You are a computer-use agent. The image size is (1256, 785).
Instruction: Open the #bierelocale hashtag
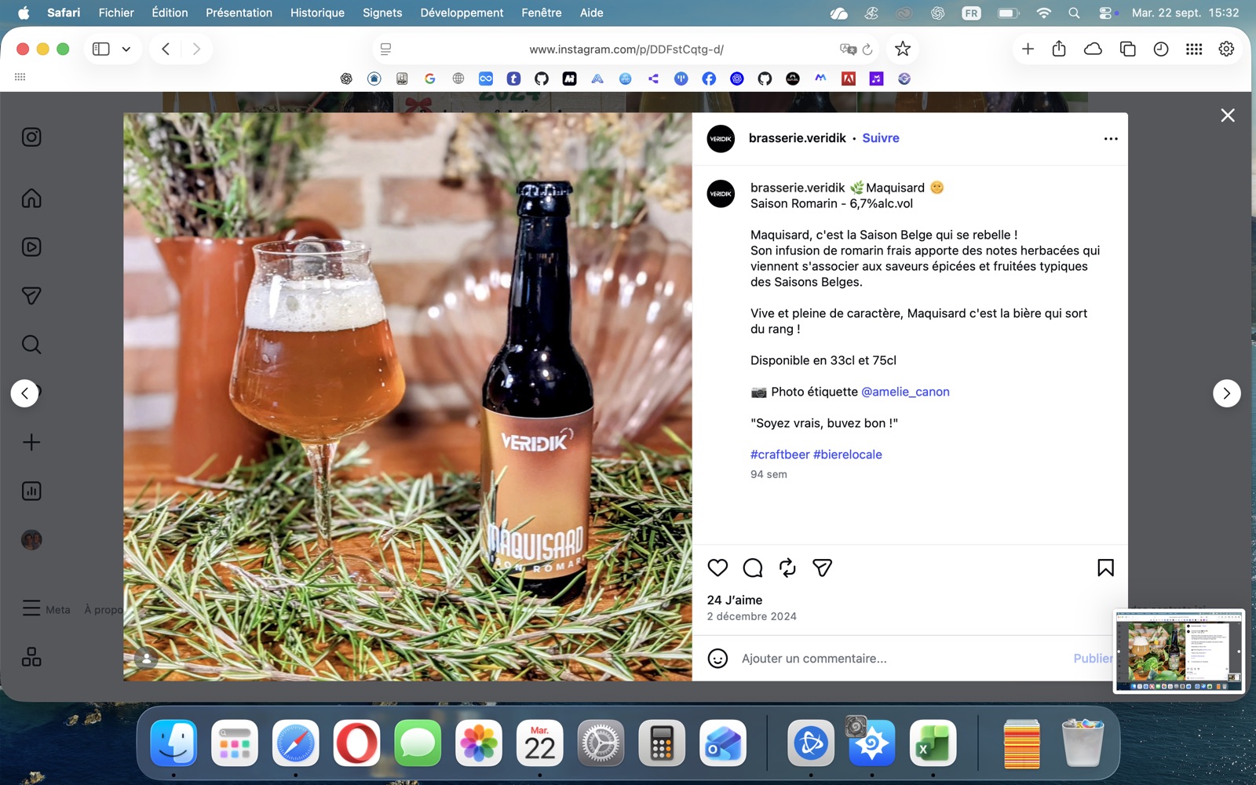click(848, 455)
